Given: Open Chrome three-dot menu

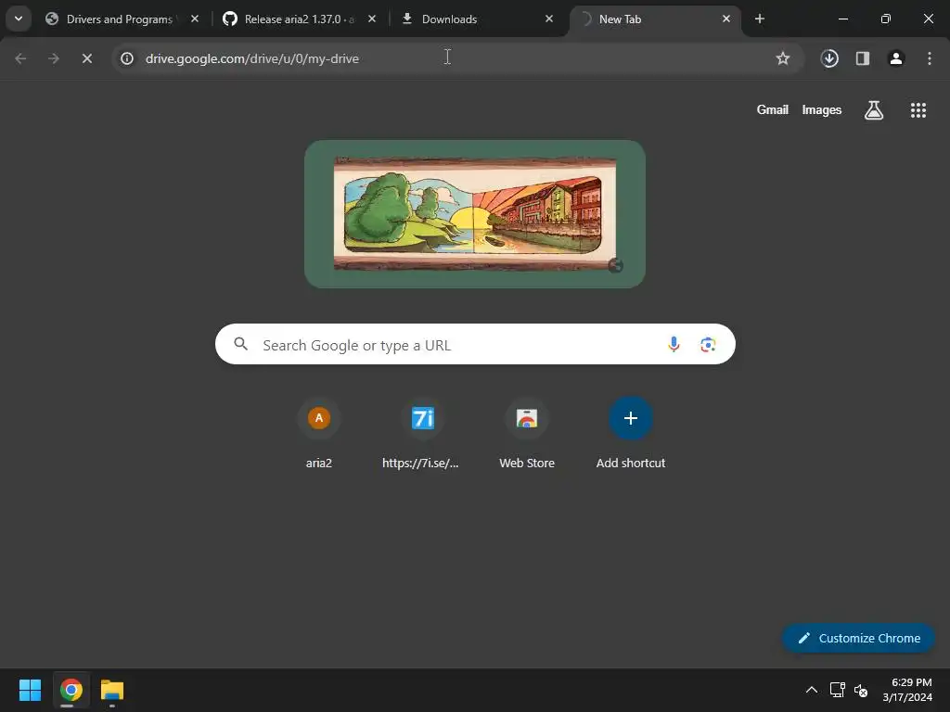Looking at the screenshot, I should pyautogui.click(x=930, y=58).
